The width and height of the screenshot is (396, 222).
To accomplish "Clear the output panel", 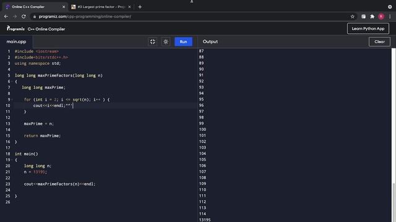I will [x=379, y=42].
